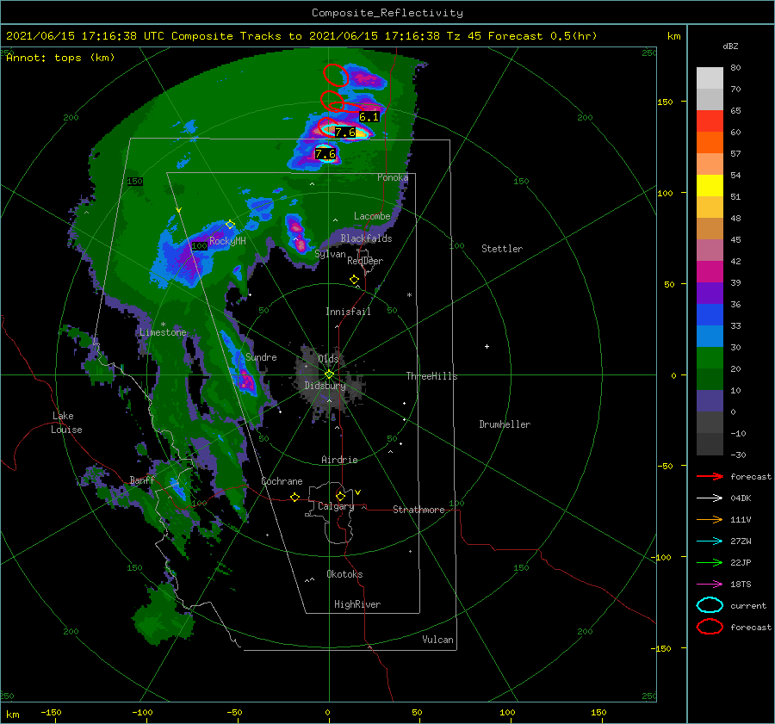The image size is (775, 724).
Task: Click the Calgary city label
Action: tap(336, 506)
